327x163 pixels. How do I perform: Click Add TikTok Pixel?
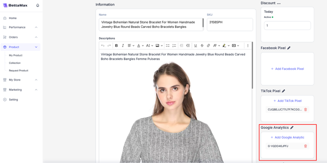tap(287, 101)
